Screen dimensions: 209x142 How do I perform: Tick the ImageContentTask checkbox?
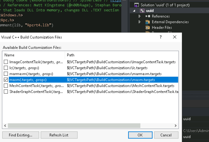coord(6,62)
